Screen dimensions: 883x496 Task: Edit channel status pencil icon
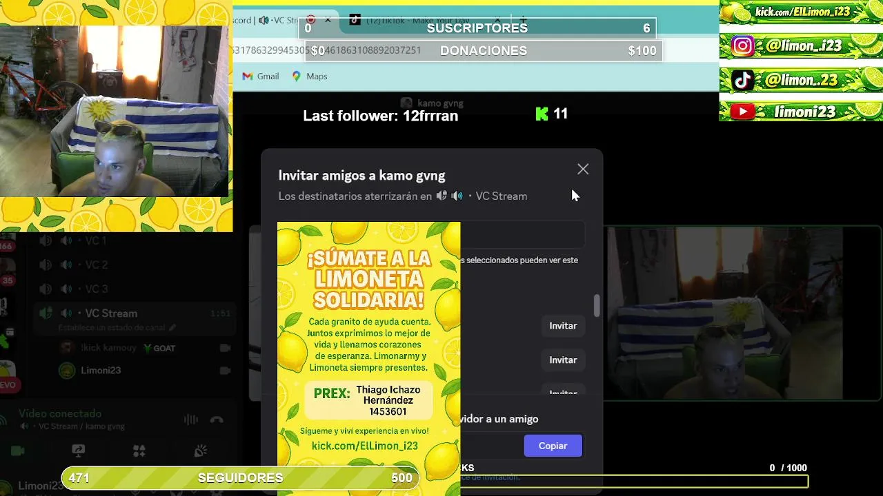[x=172, y=328]
